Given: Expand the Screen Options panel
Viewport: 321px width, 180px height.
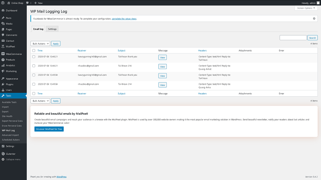Looking at the screenshot, I should point(306,8).
